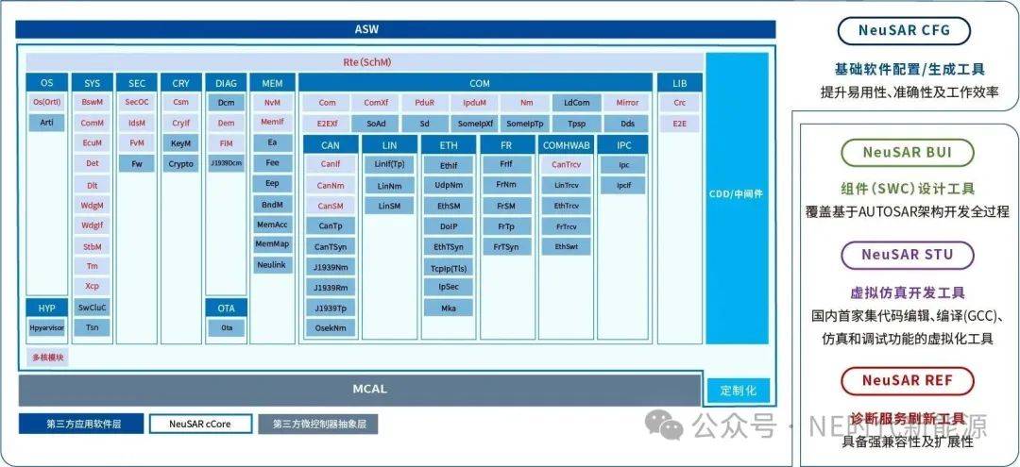Select the MemAcc module box
The image size is (1020, 467).
(273, 225)
